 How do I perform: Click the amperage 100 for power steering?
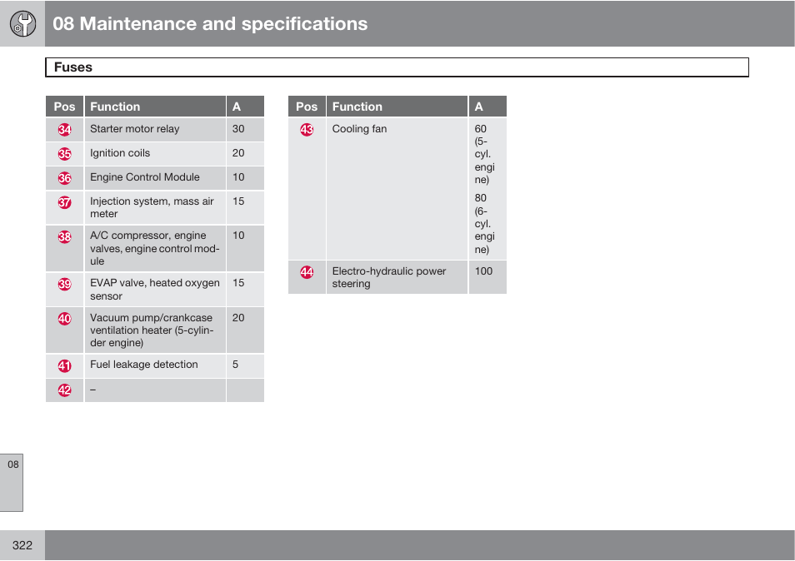click(483, 271)
